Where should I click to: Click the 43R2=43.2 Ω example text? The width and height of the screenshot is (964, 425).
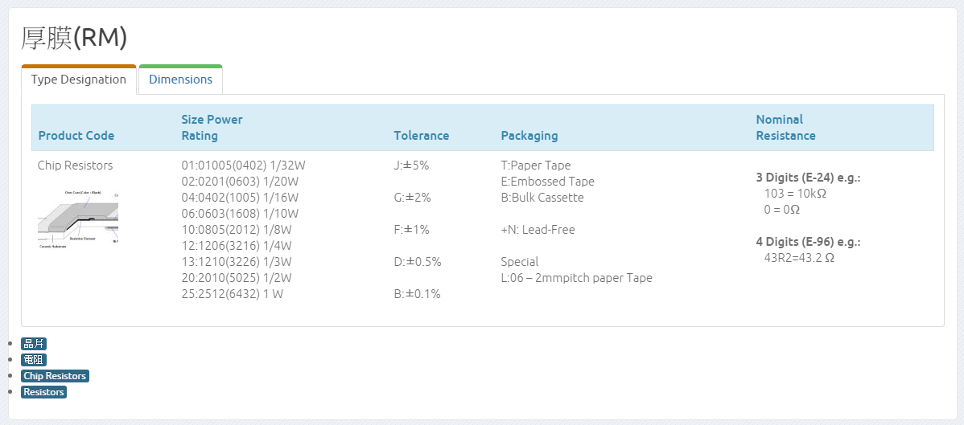pyautogui.click(x=799, y=258)
